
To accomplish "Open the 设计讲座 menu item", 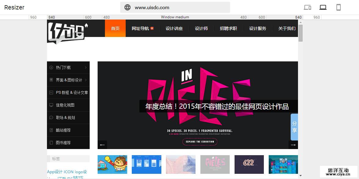I will [x=174, y=28].
